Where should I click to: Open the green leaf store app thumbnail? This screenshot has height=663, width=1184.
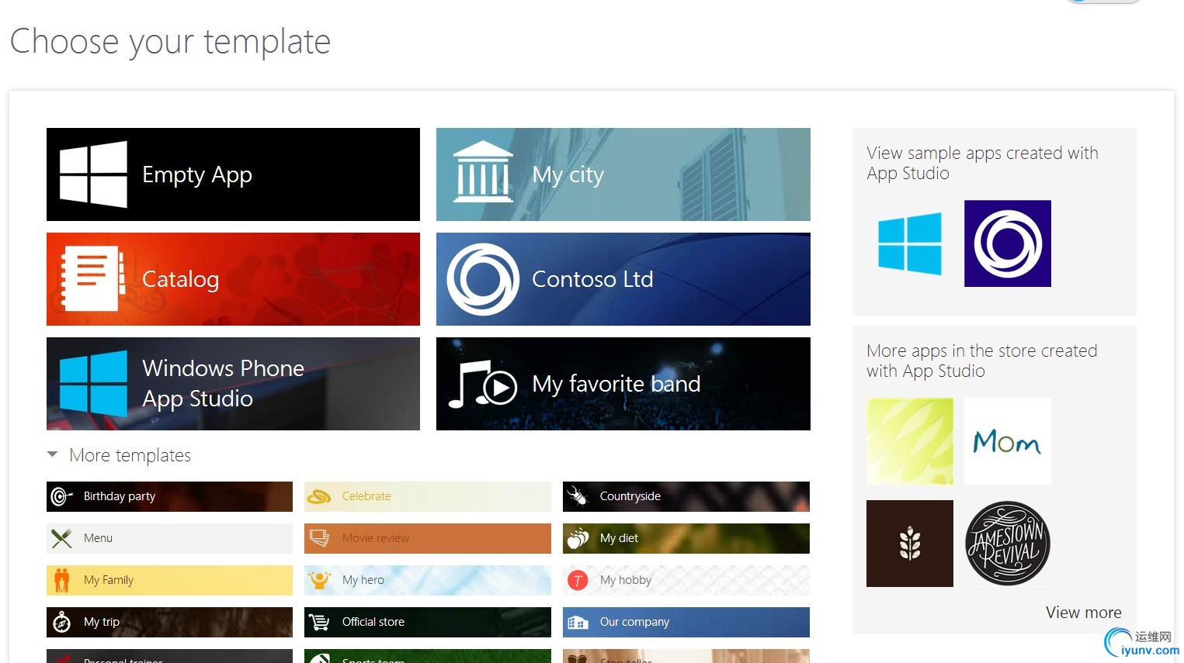910,441
